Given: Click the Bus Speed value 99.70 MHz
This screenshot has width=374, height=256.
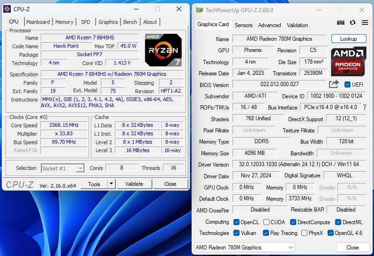Looking at the screenshot, I should click(64, 142).
